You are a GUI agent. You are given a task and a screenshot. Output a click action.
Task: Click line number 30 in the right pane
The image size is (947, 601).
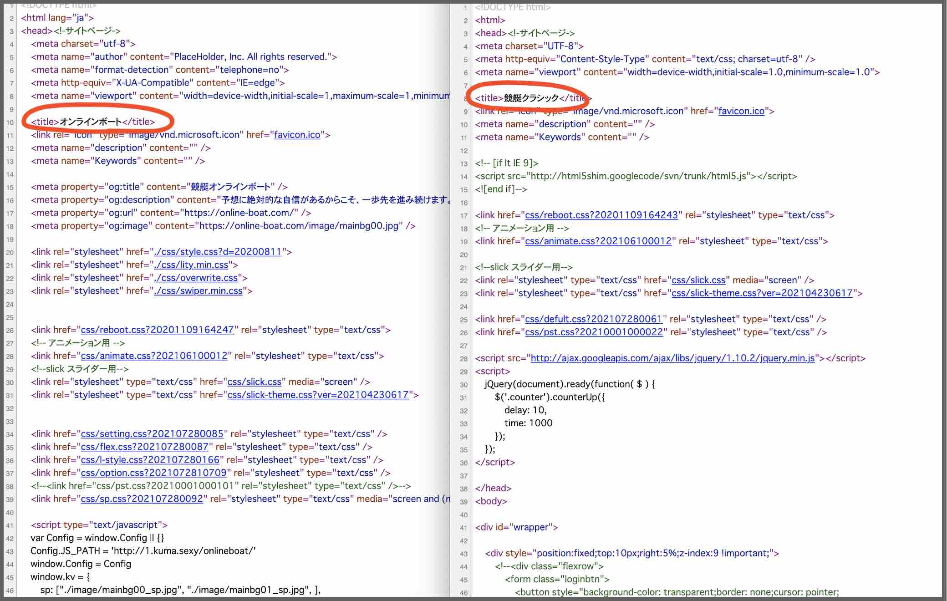[463, 384]
